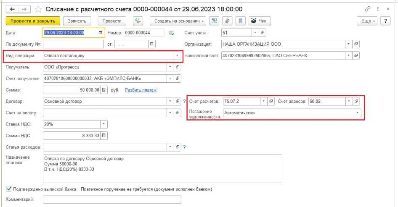Viewport: 398px width, 207px height.
Task: Open calendar picker for Дата field
Action: [100, 32]
